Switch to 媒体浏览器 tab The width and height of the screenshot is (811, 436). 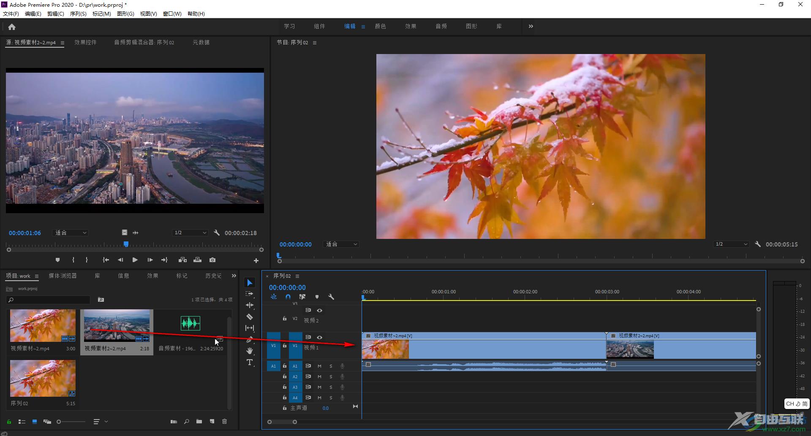[x=63, y=276]
